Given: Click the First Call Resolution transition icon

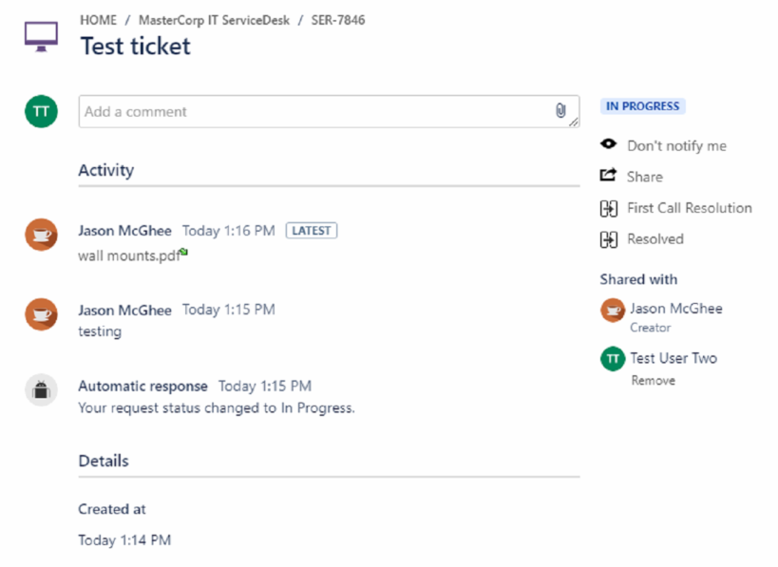Looking at the screenshot, I should (609, 208).
